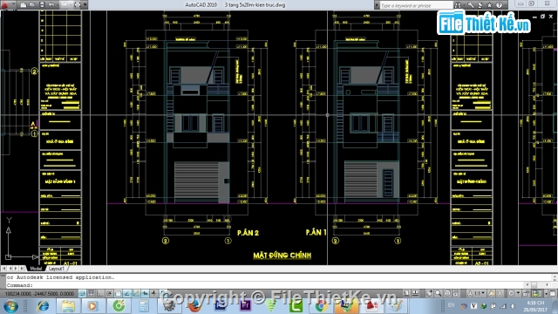Open the Communication Center satellite icon
The height and width of the screenshot is (314, 558).
(x=480, y=5)
